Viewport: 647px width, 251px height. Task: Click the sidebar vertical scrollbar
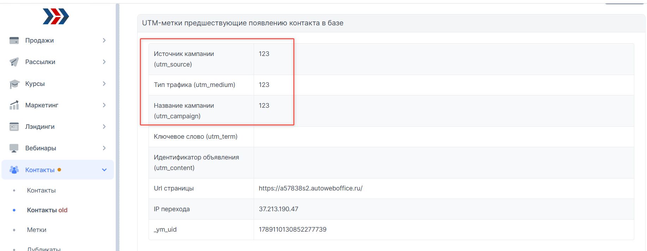(117, 127)
